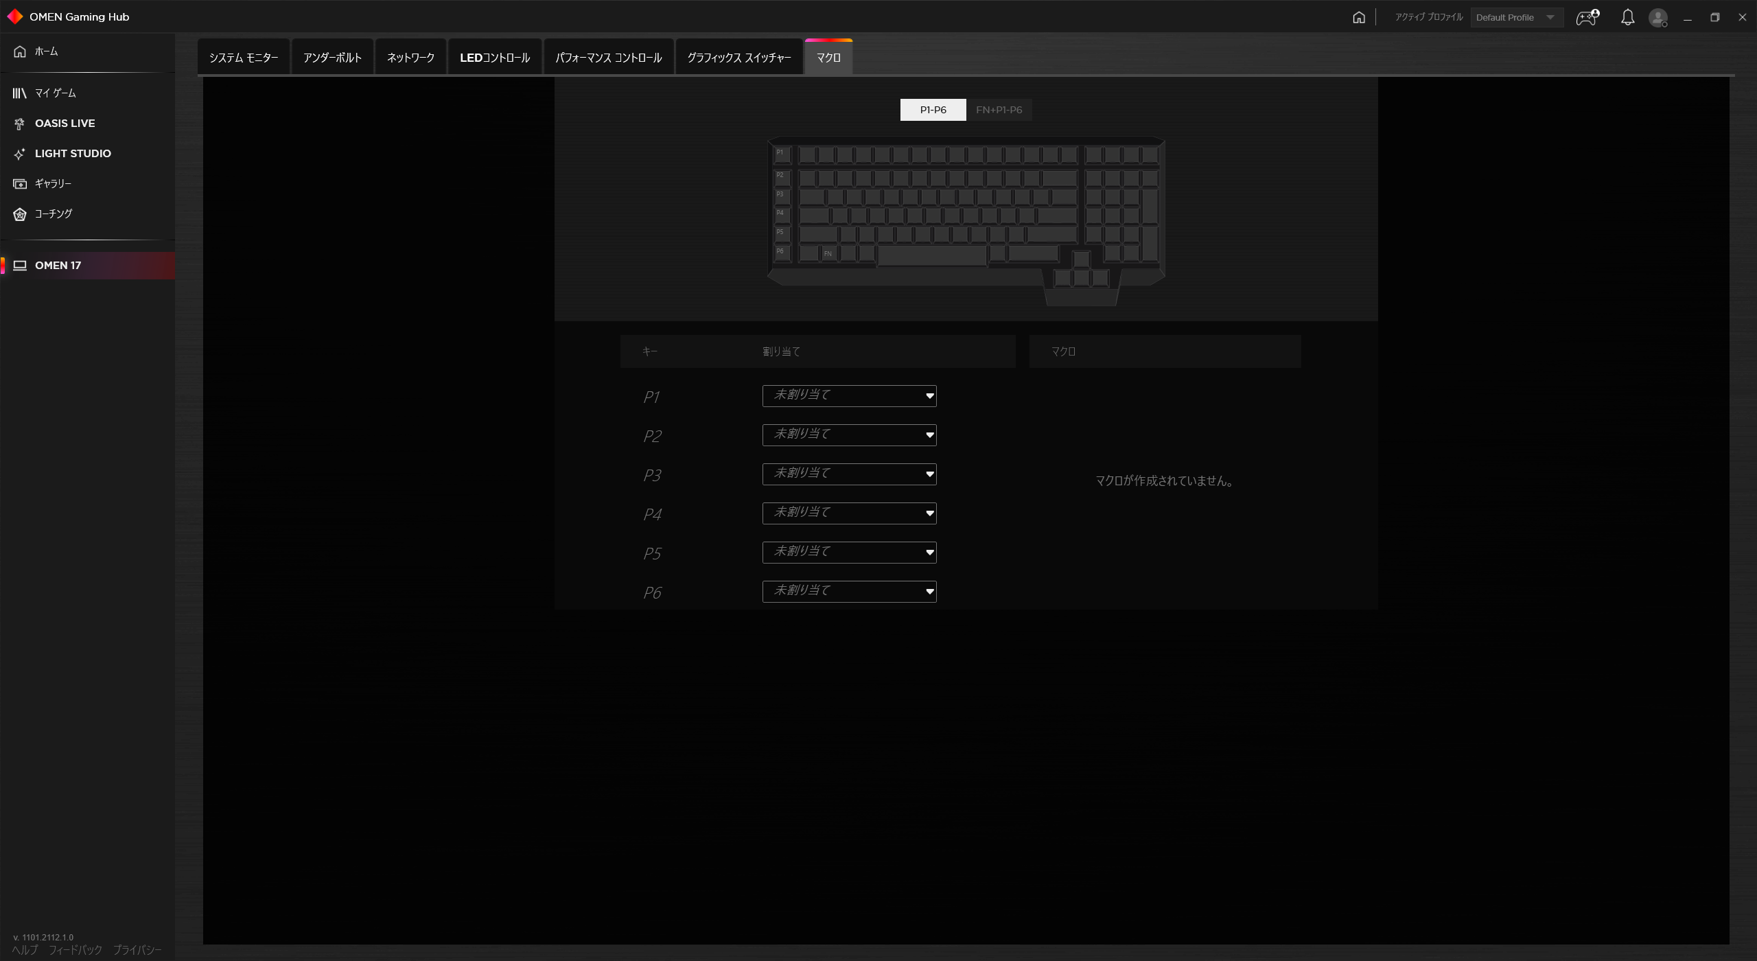
Task: Open OASIS LIVE in the sidebar
Action: 87,124
